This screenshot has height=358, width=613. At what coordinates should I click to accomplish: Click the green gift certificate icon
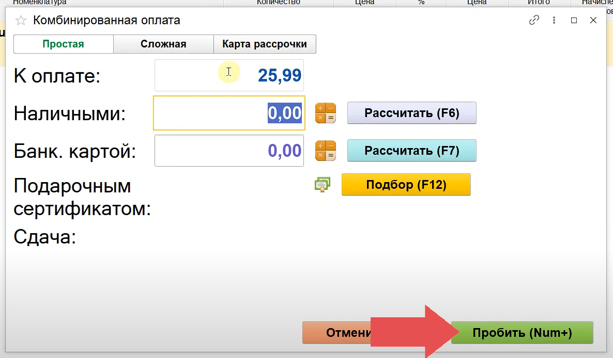(323, 185)
